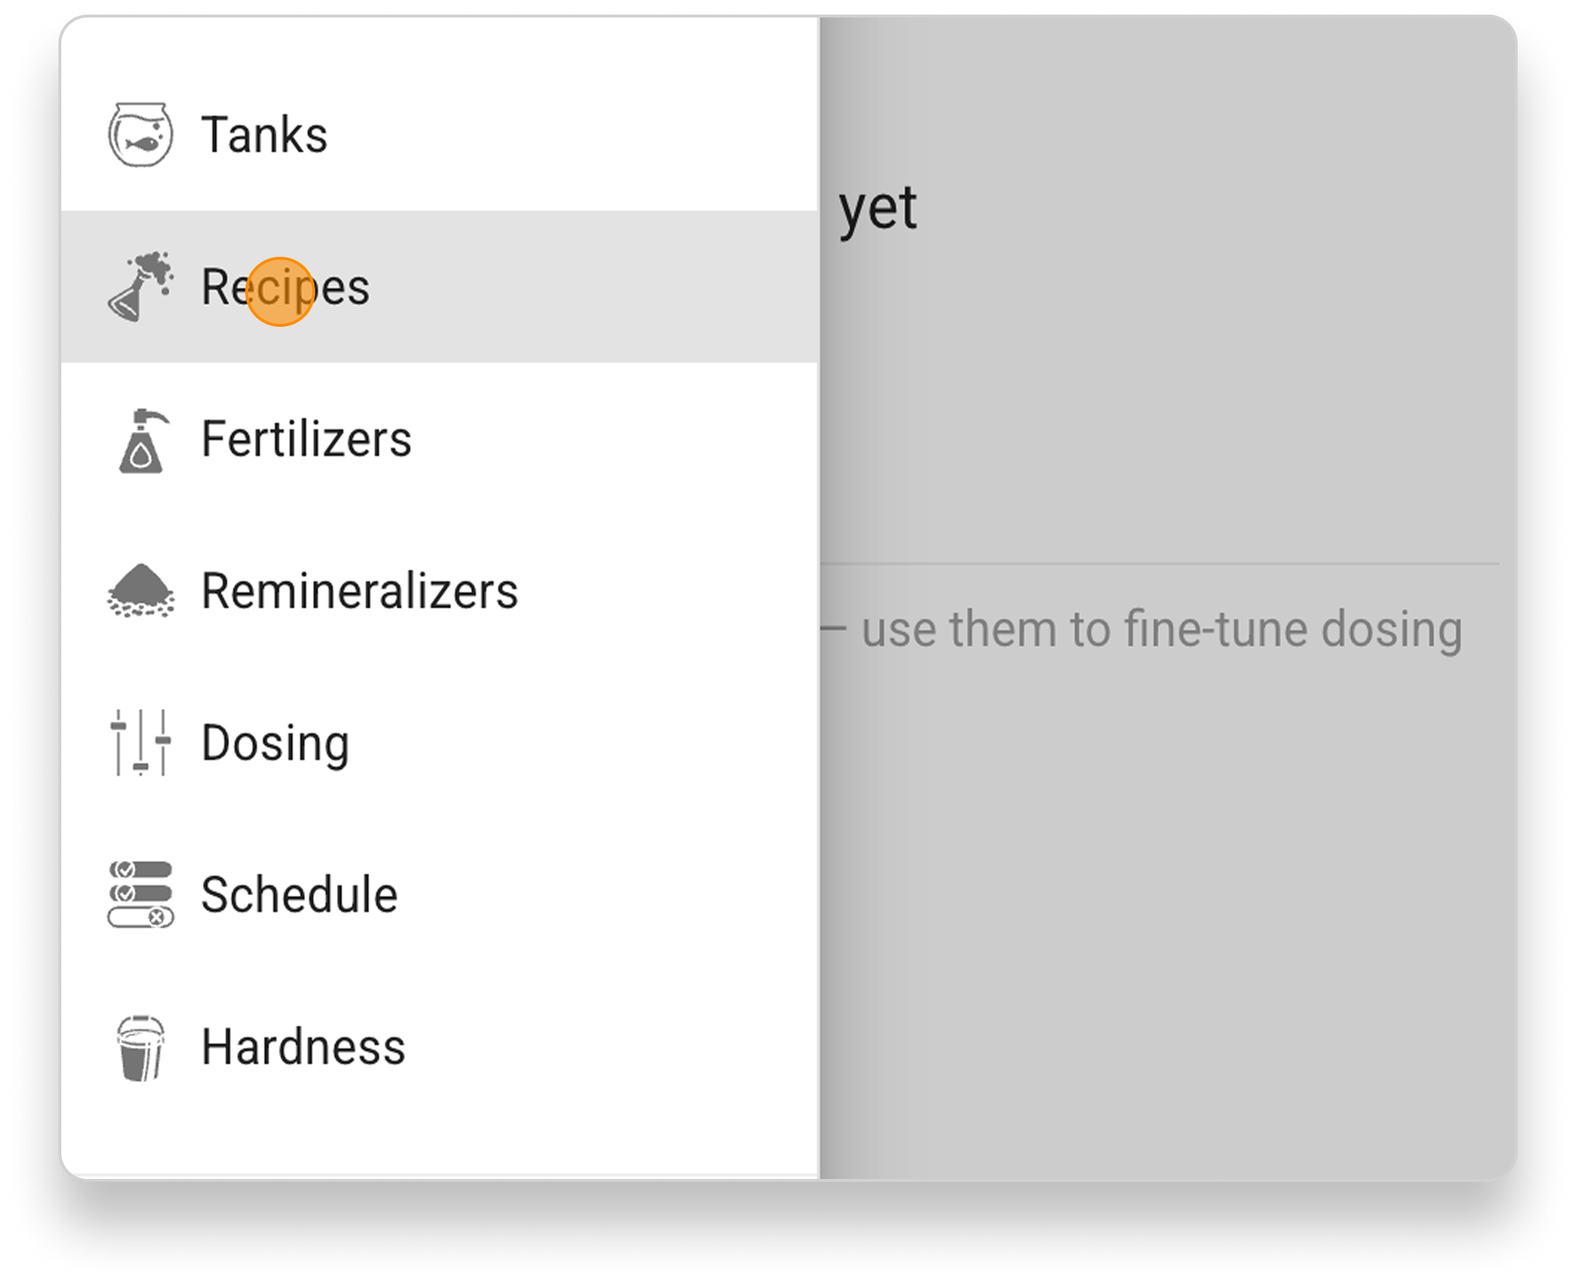
Task: Click the dimmed "yet" heading text
Action: pyautogui.click(x=878, y=209)
